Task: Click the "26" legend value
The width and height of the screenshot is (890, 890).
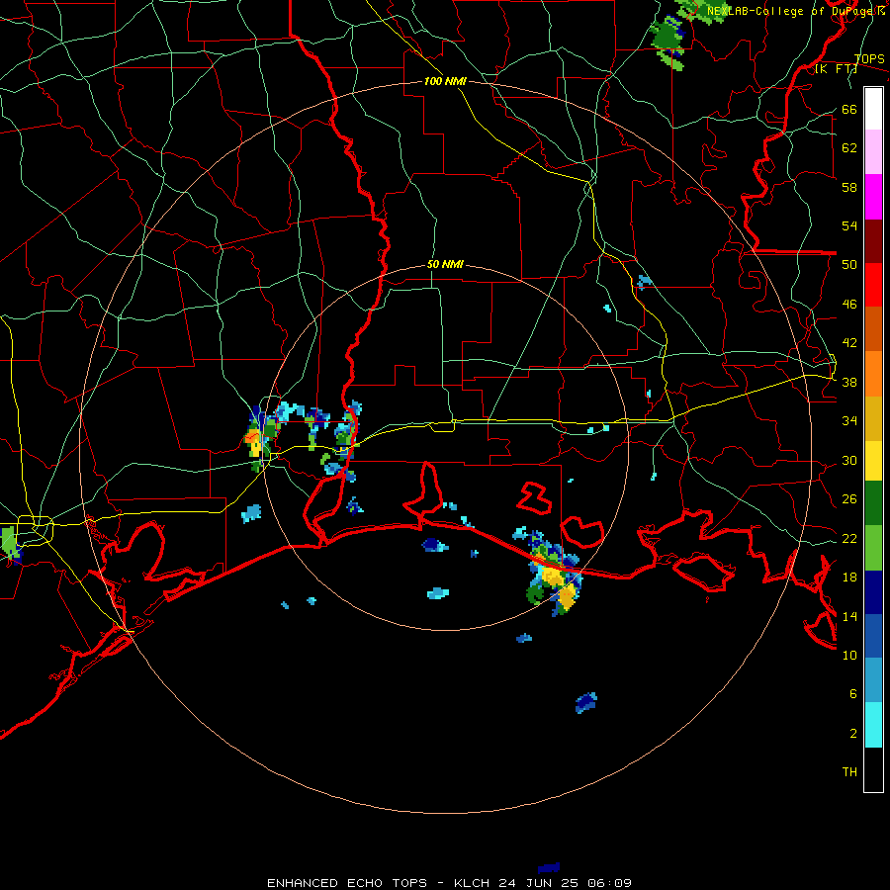Action: [x=849, y=499]
